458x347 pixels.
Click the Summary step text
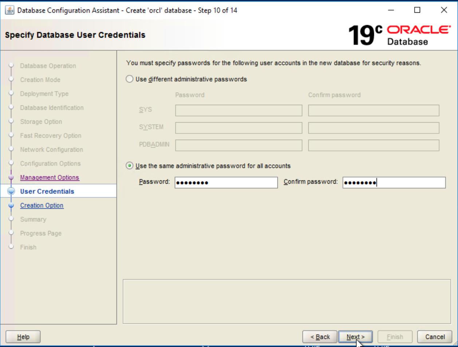[x=33, y=219]
